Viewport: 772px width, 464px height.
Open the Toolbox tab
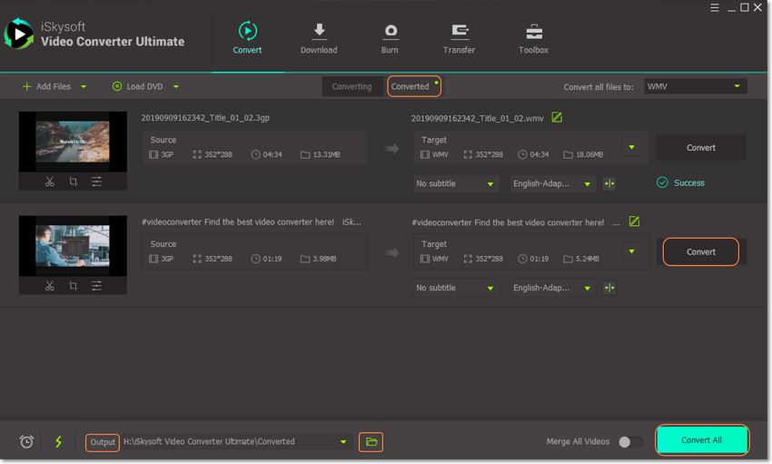[x=533, y=38]
